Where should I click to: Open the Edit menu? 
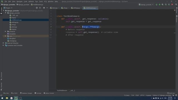9,1
